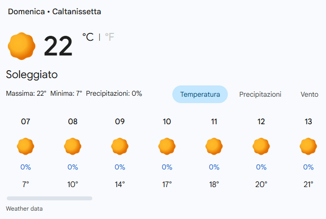Select the Temperatura tab
The image size is (326, 219).
click(x=200, y=94)
